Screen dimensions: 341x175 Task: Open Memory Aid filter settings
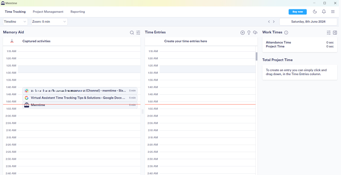[138, 32]
